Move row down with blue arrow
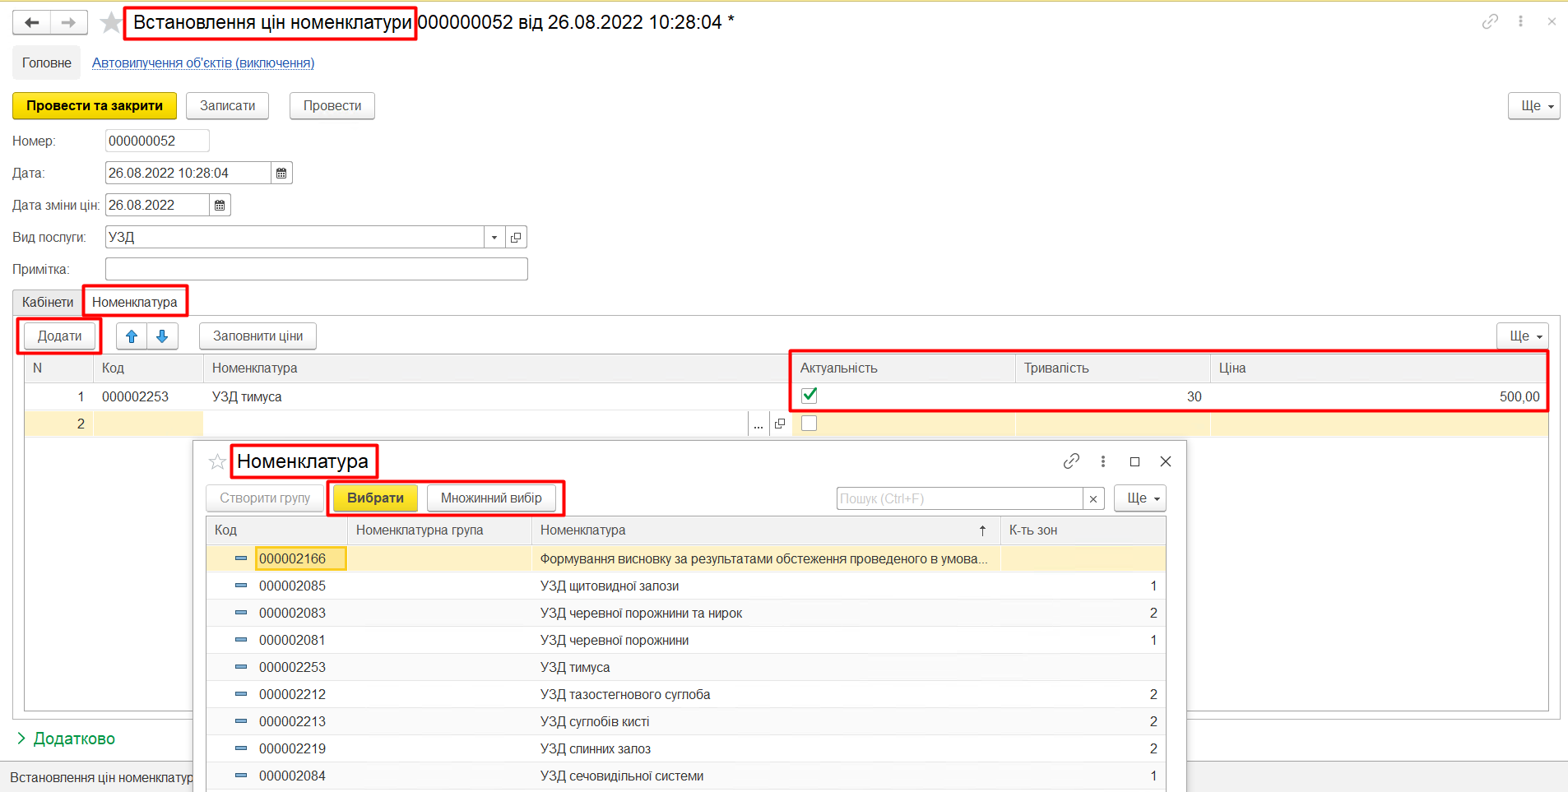Viewport: 1568px width, 792px height. pos(162,336)
